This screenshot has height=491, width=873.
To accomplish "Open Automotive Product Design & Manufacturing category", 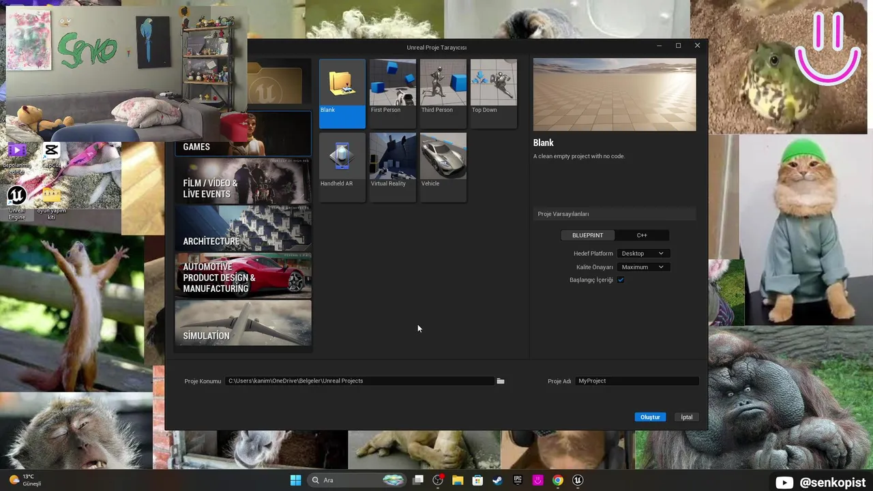I will (x=243, y=276).
